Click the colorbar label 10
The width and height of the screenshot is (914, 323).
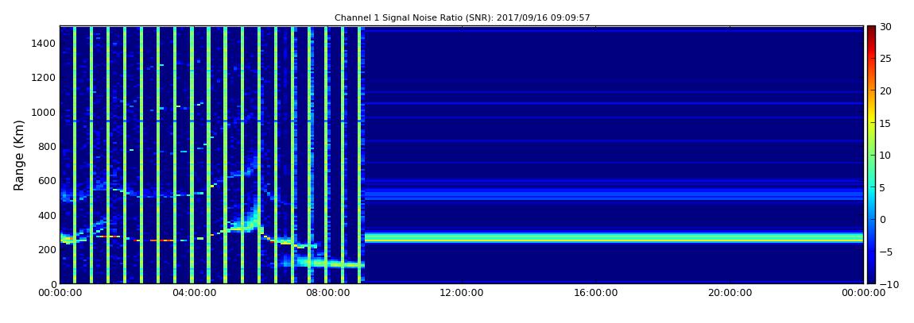click(x=886, y=155)
